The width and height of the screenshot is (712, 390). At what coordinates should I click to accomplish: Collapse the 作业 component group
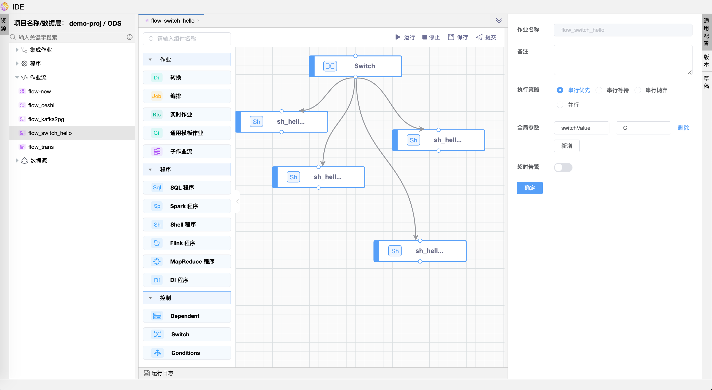tap(150, 60)
